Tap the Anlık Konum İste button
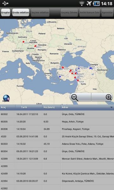 tap(90, 12)
